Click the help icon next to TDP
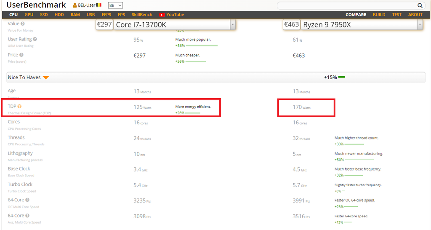 tap(19, 106)
